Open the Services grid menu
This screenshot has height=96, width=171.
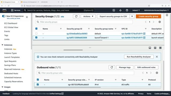pyautogui.click(x=15, y=10)
